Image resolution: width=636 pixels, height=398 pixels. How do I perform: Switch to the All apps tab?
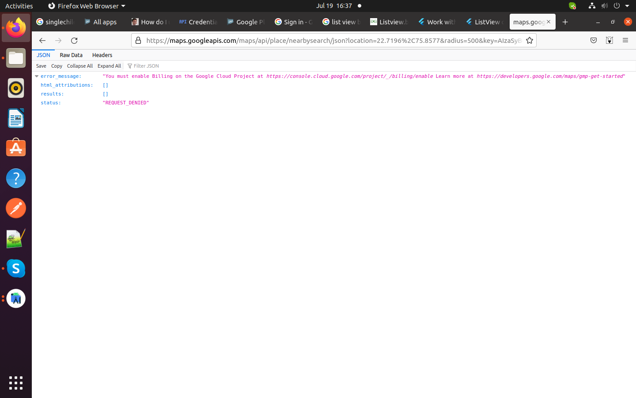coord(103,22)
